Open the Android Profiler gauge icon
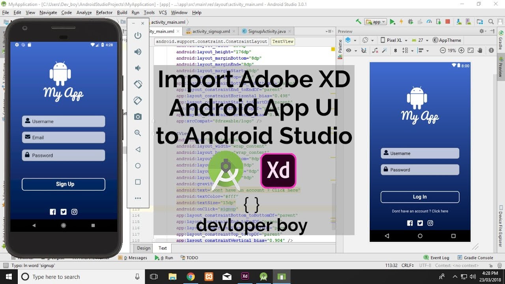The image size is (505, 284). click(x=429, y=22)
